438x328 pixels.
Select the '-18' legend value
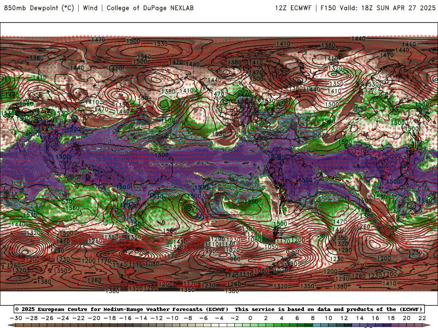click(x=110, y=318)
